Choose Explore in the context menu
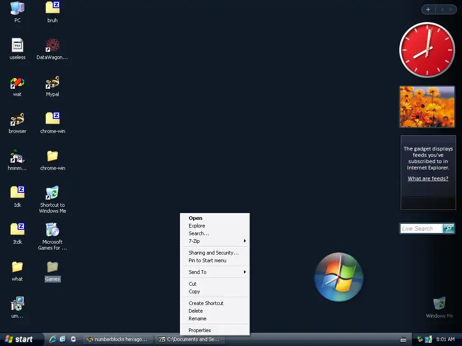The image size is (462, 346). coord(215,226)
